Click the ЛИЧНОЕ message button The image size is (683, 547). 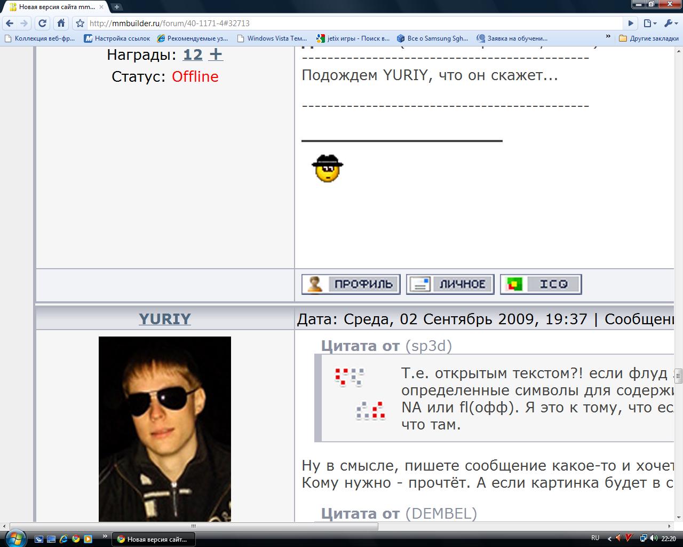coord(450,284)
